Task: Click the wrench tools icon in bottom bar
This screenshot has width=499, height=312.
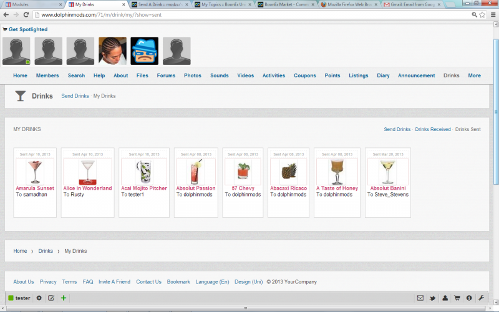Action: [x=481, y=298]
